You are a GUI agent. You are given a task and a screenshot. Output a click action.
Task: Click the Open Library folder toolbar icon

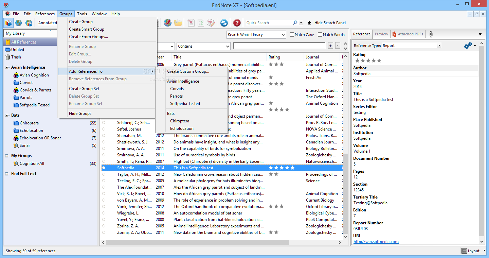(178, 23)
